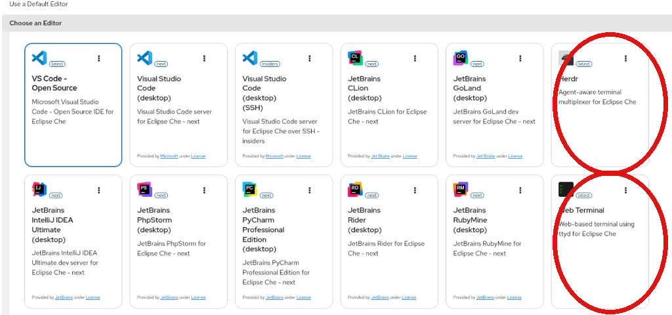Screen dimensions: 672x315
Task: Open License link on Visual Studio Code (desktop) card
Action: pyautogui.click(x=198, y=156)
